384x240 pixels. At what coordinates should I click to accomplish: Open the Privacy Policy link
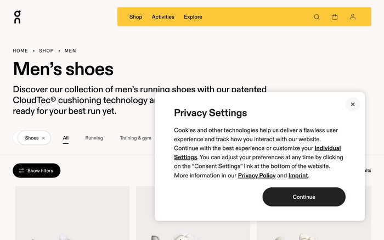point(257,176)
